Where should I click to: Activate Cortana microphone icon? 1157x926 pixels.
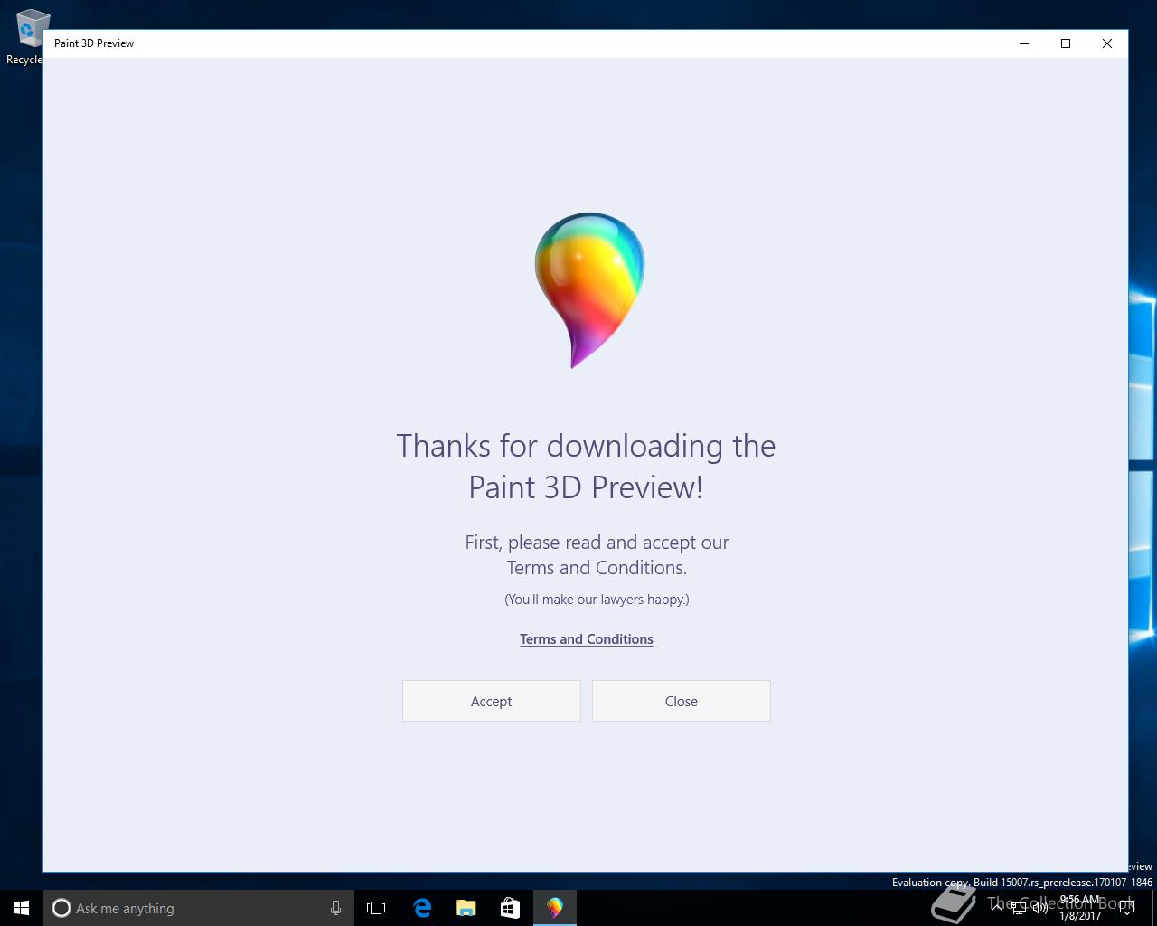pos(335,908)
